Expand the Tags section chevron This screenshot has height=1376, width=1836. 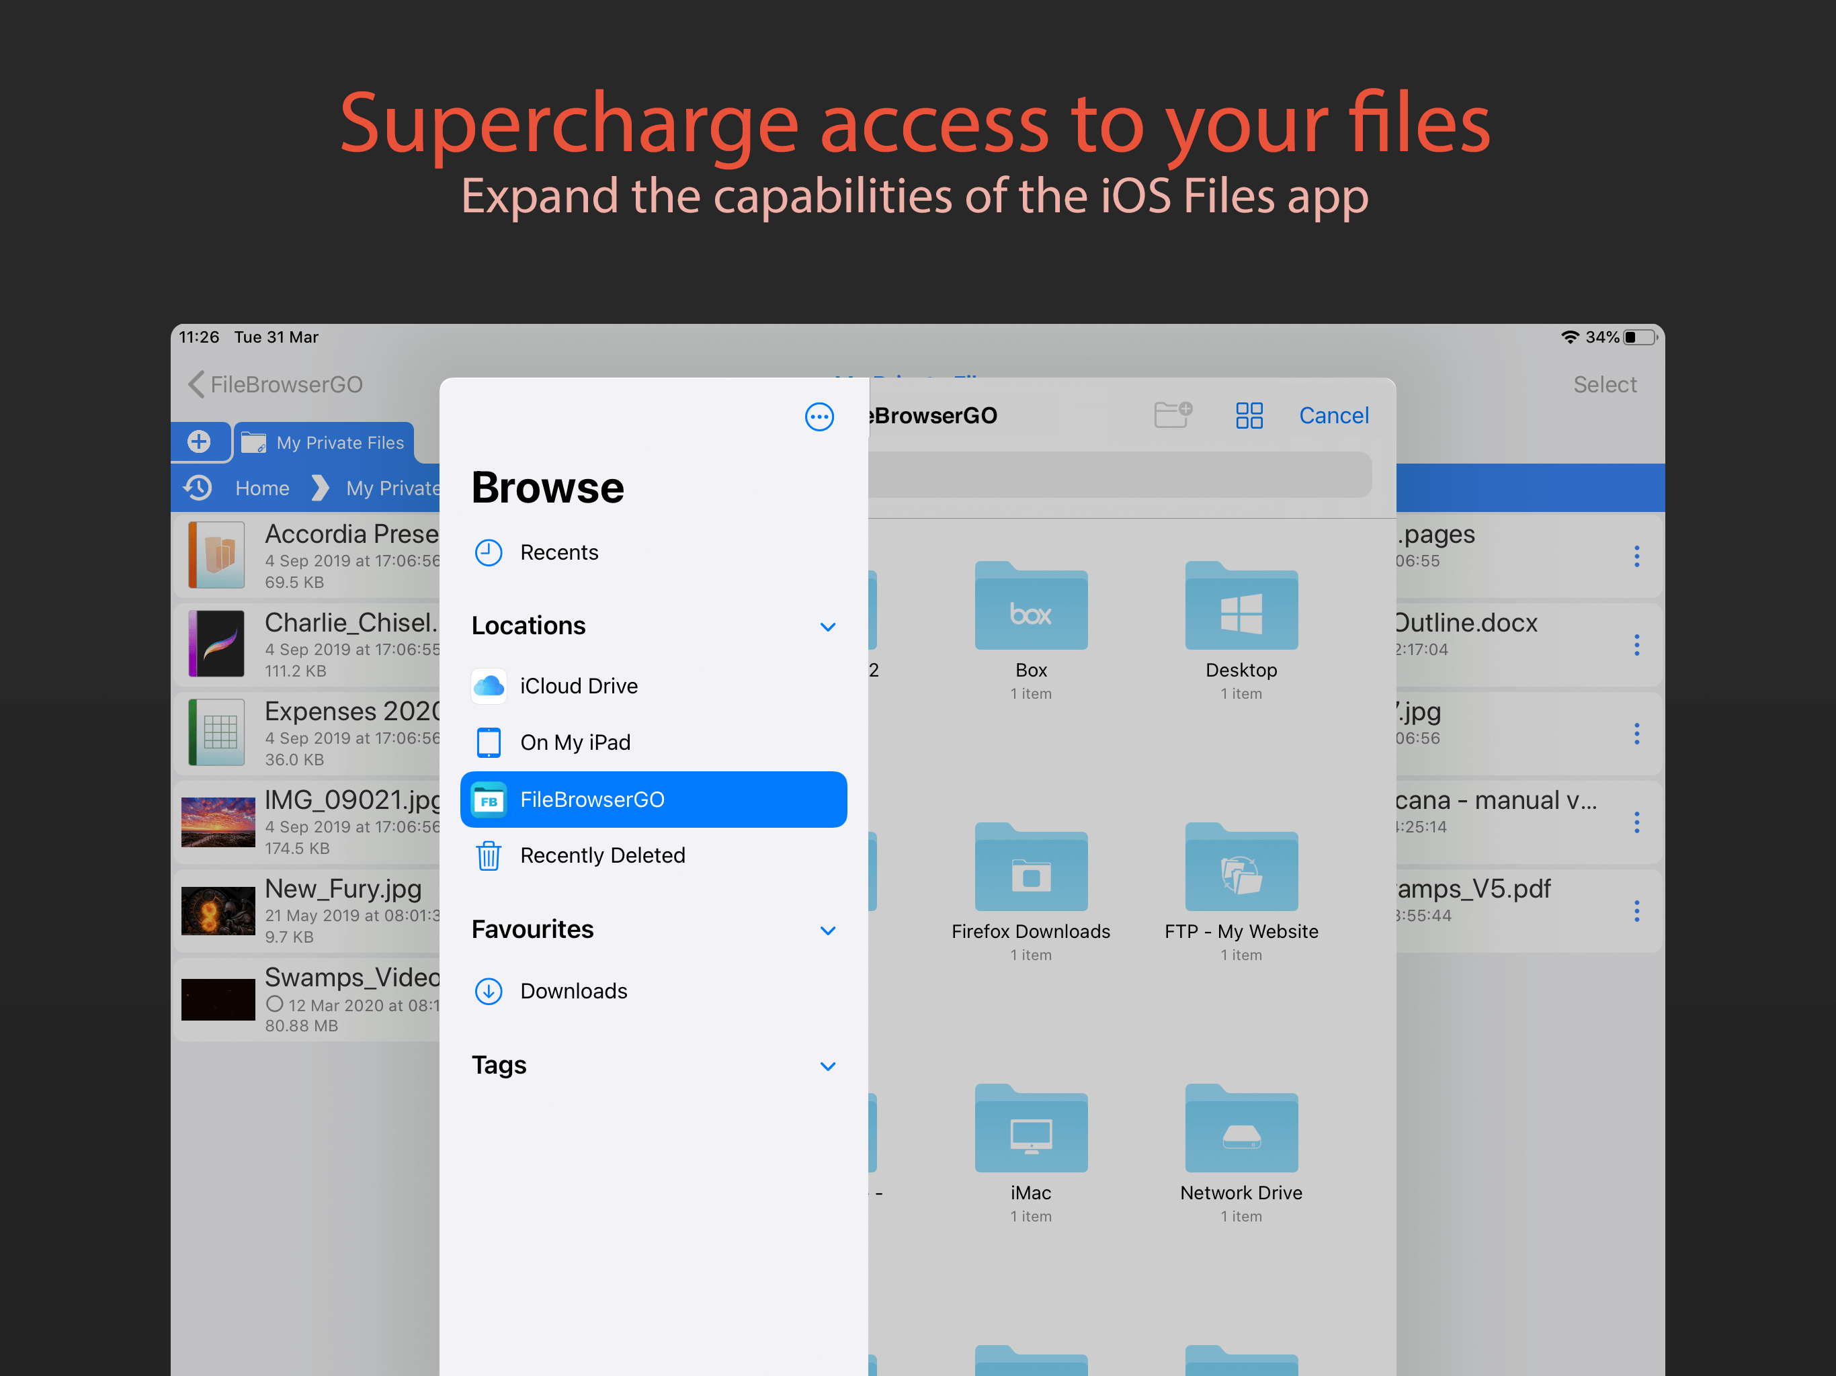click(827, 1066)
